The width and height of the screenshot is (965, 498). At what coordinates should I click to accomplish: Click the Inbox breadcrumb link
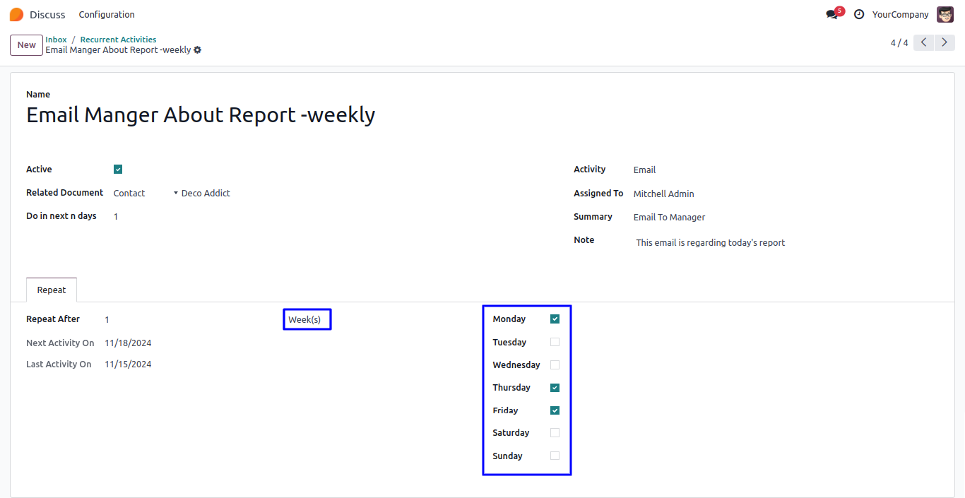tap(56, 40)
